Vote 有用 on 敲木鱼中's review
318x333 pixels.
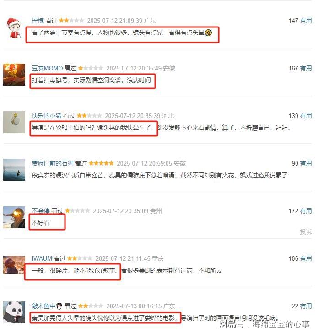click(306, 306)
